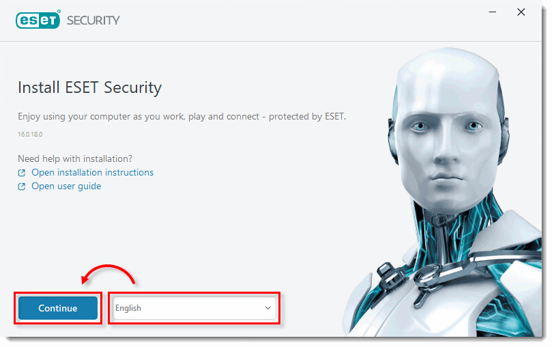552x347 pixels.
Task: Click the Install ESET Security heading
Action: [x=90, y=87]
